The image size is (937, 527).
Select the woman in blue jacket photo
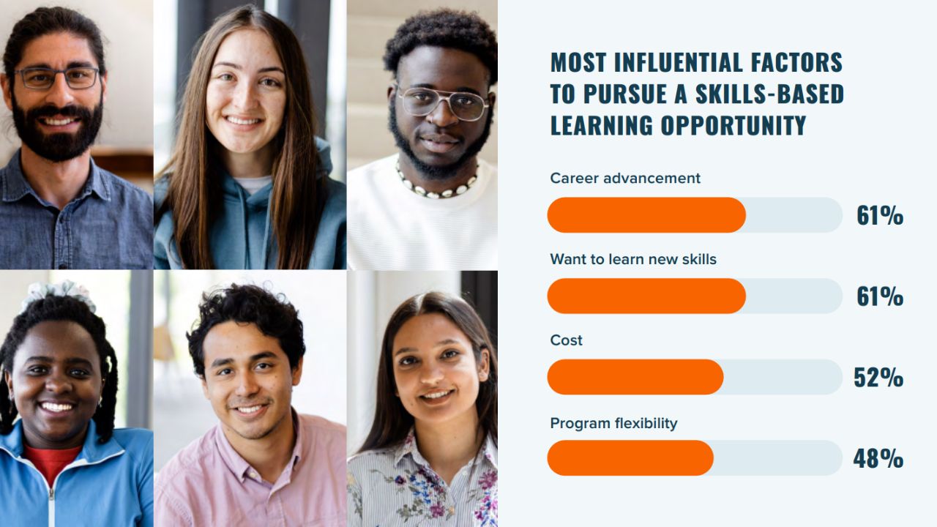click(x=76, y=399)
